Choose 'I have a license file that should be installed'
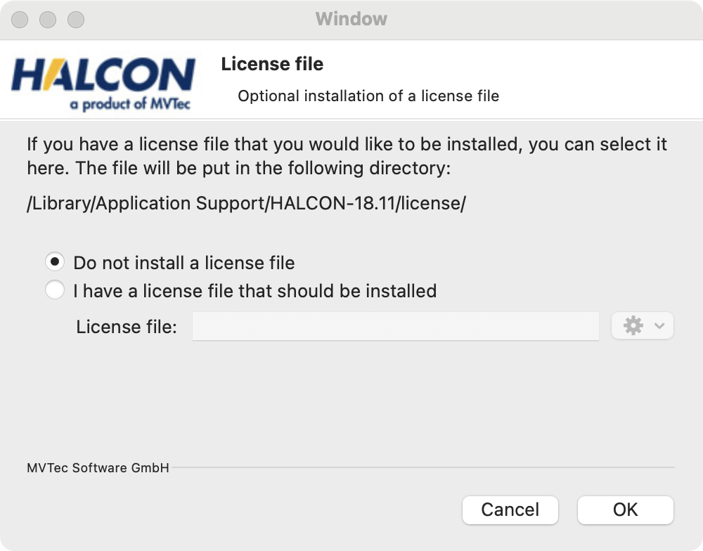The width and height of the screenshot is (703, 551). [54, 290]
